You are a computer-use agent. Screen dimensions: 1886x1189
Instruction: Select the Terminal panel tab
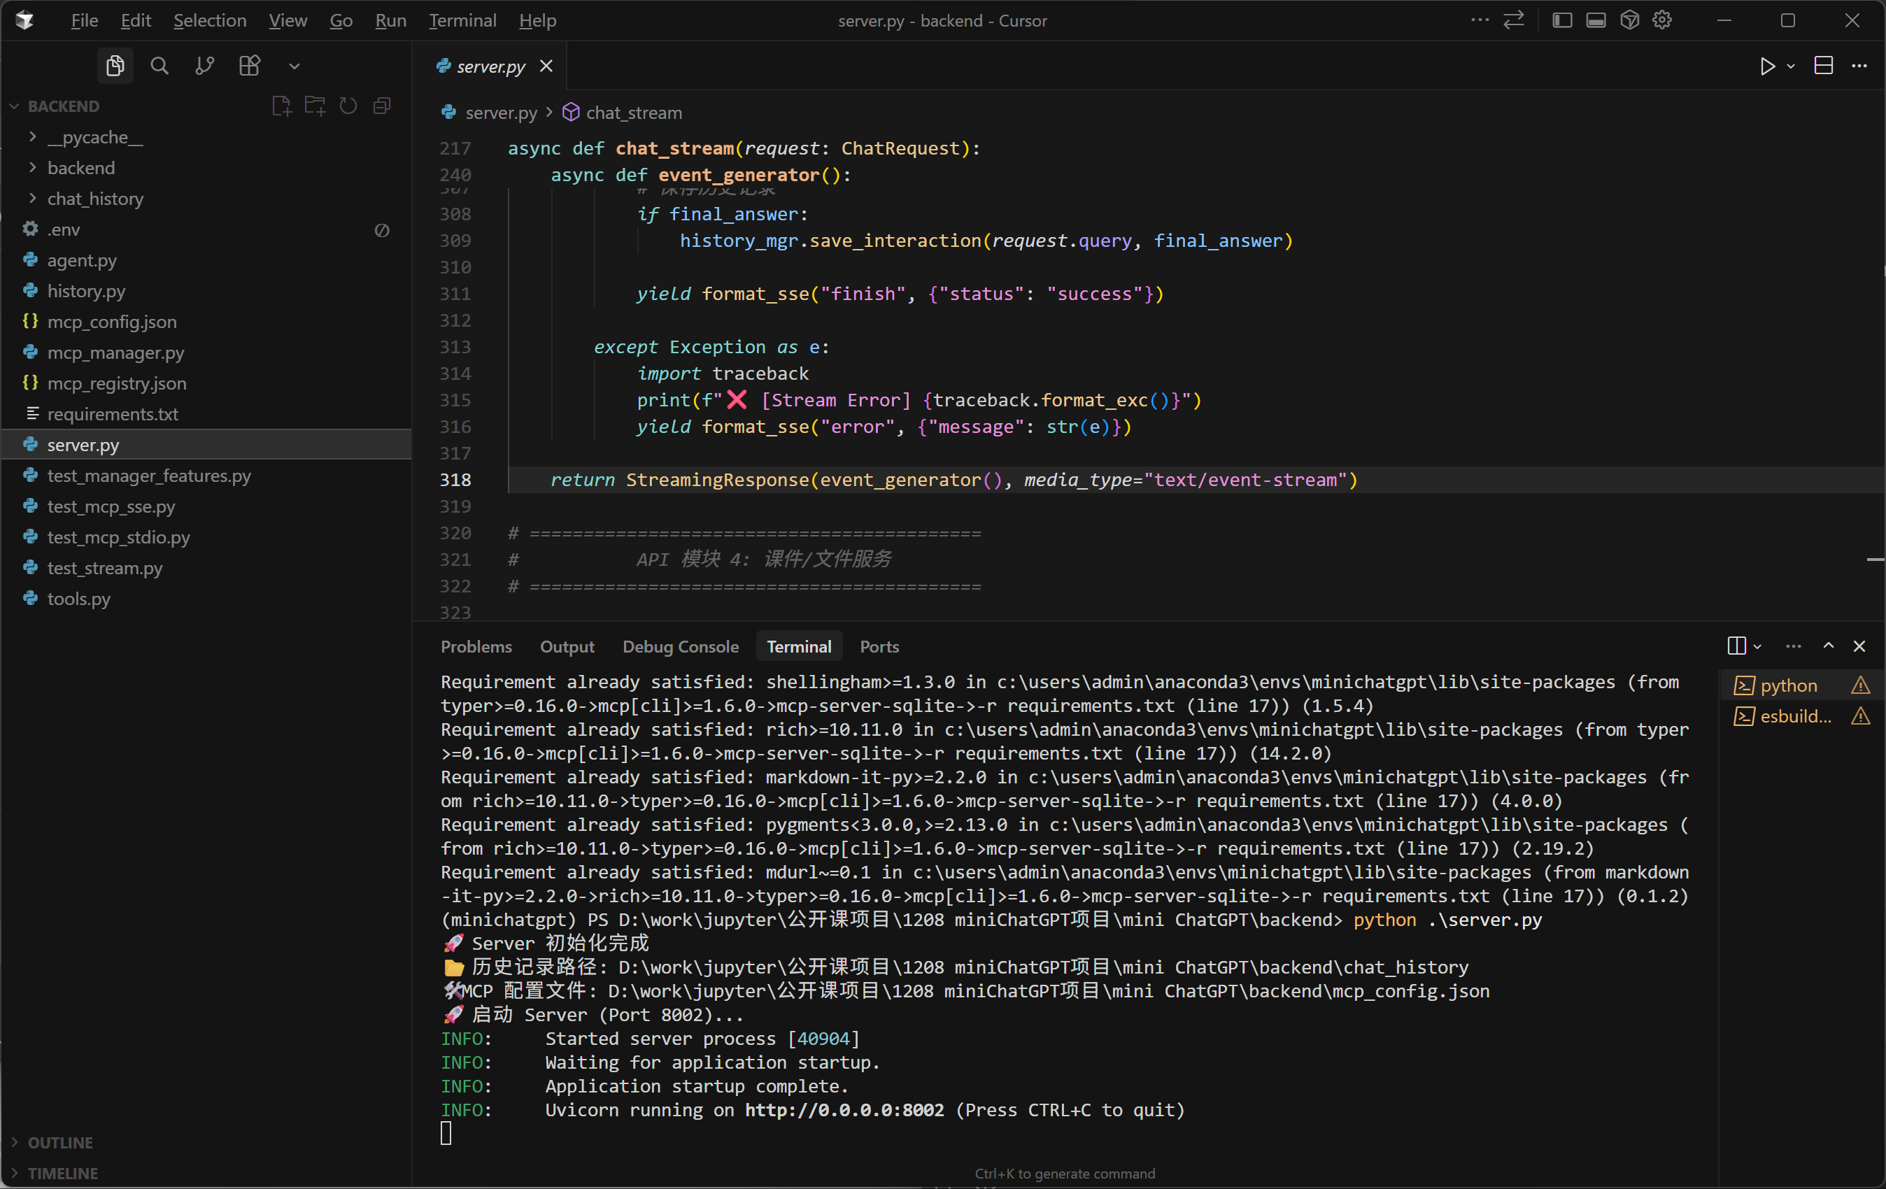tap(799, 646)
